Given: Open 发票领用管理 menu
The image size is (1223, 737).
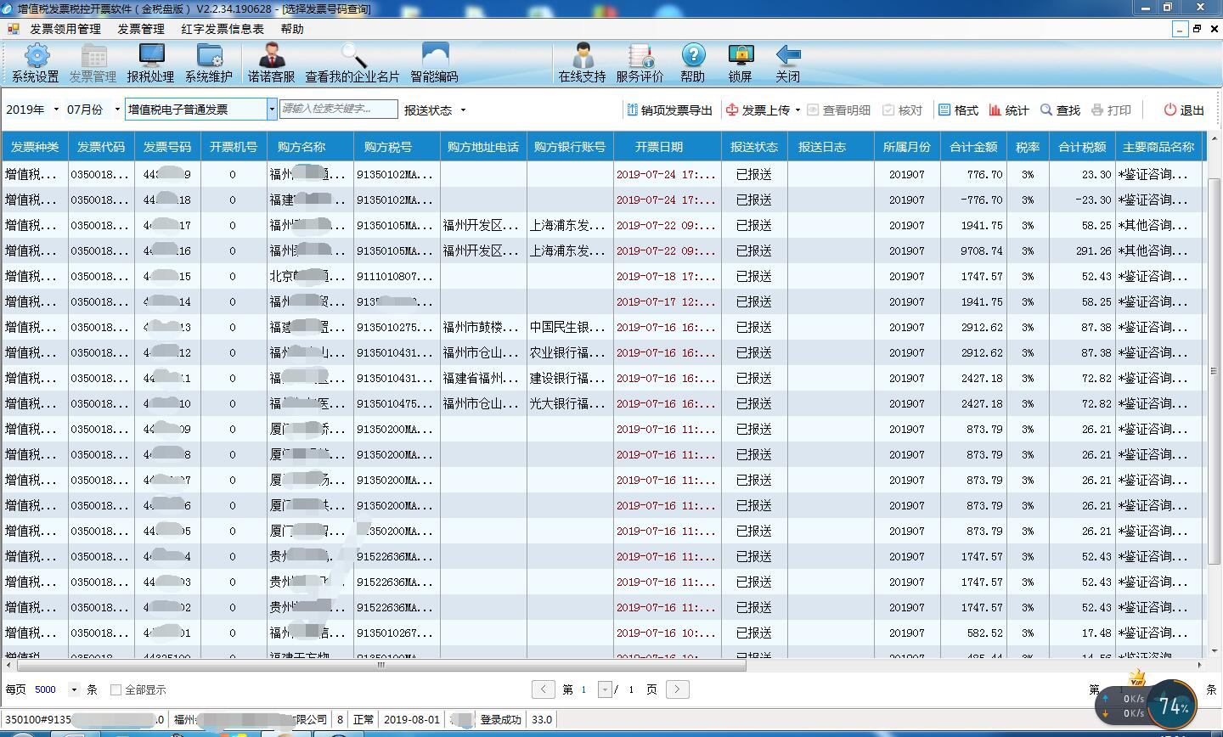Looking at the screenshot, I should 65,29.
